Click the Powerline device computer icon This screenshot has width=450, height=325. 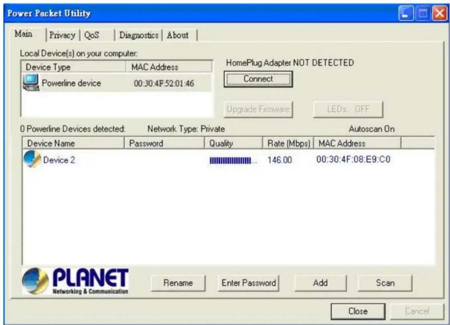tap(31, 83)
